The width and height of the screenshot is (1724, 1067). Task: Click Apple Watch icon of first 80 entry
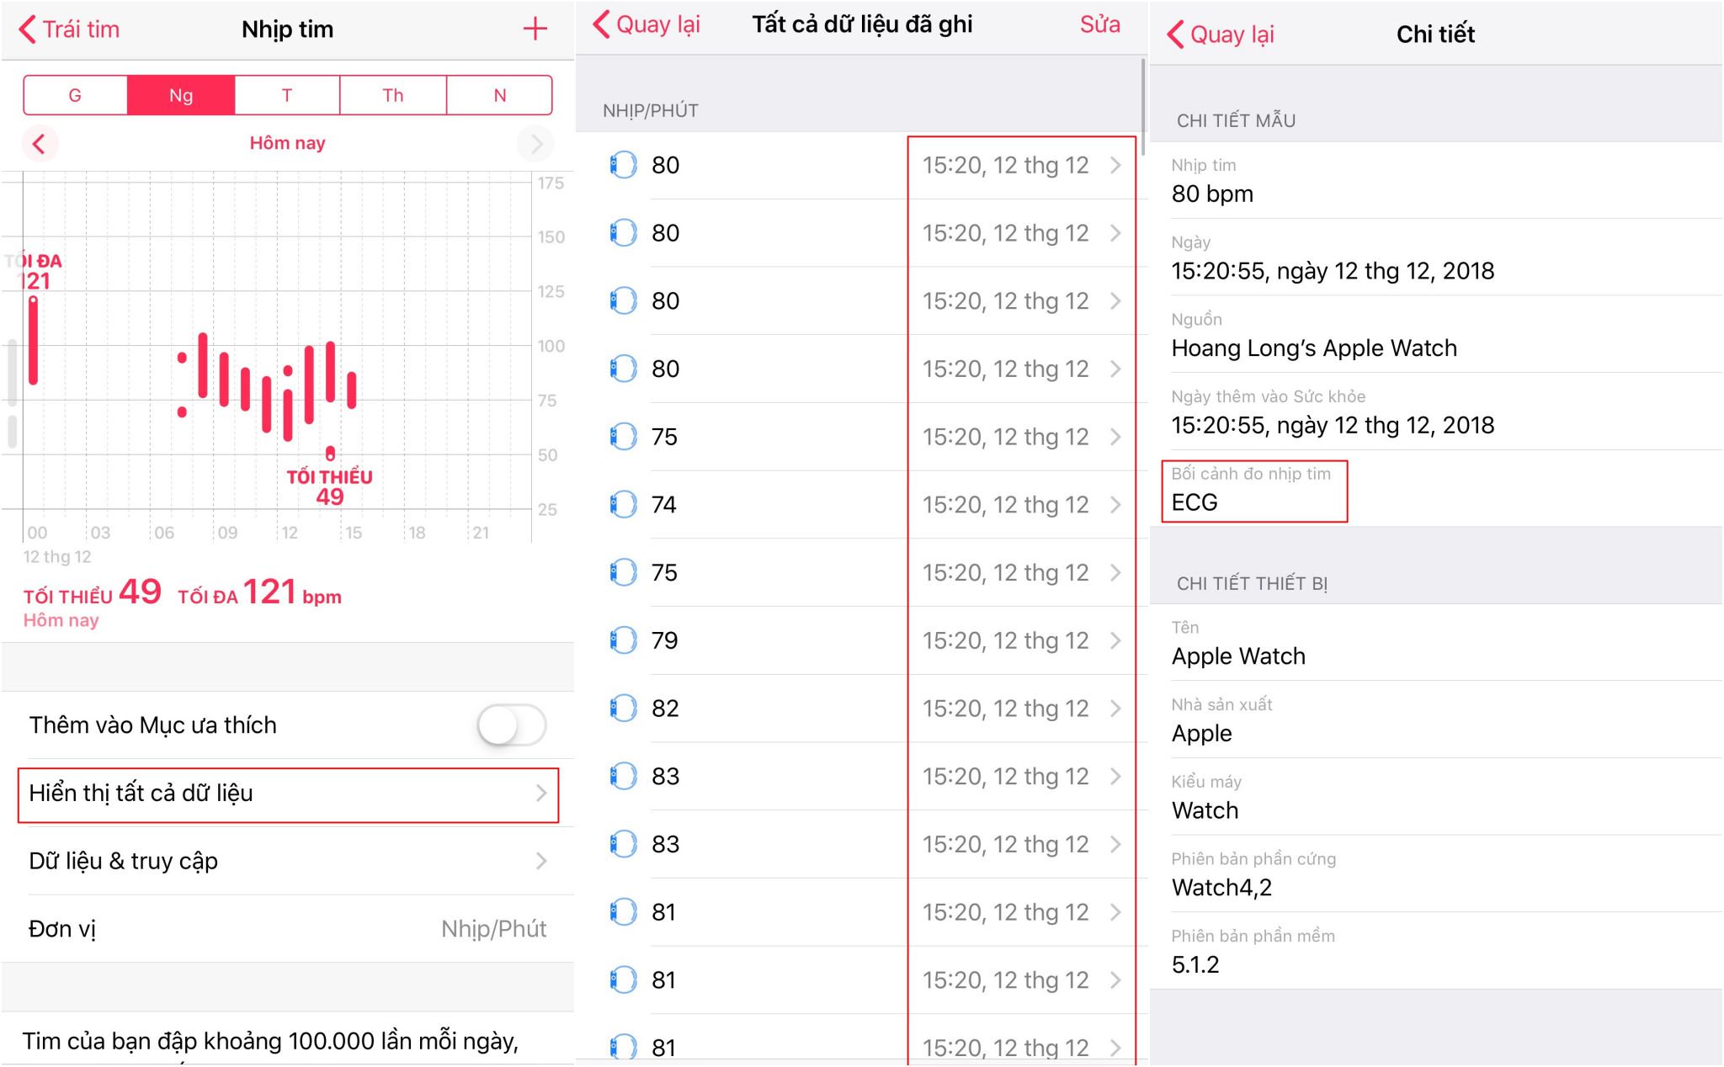[x=623, y=165]
